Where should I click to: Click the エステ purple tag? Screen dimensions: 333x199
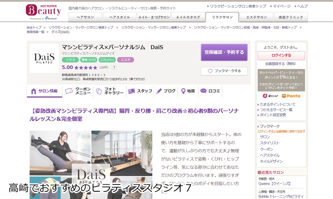pos(126,60)
